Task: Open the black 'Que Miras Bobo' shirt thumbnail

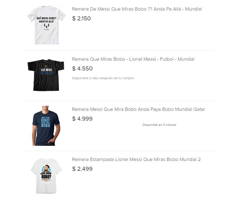Action: click(x=46, y=75)
